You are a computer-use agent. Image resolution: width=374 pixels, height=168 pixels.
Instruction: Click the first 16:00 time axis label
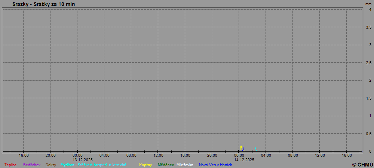[x=24, y=155]
